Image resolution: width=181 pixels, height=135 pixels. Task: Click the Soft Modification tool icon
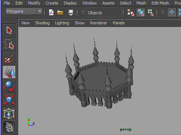[x=9, y=127]
